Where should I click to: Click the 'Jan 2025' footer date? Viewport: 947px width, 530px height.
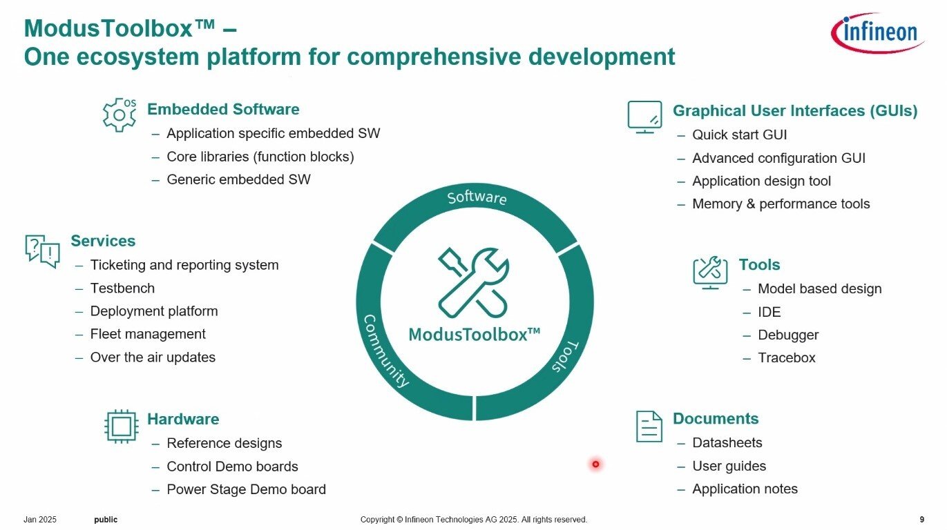point(40,520)
